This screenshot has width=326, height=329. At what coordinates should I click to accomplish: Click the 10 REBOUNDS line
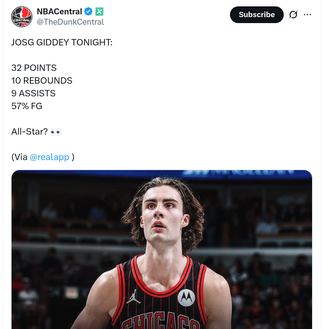[42, 80]
